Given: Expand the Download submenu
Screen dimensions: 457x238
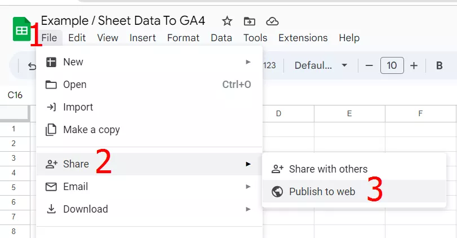Looking at the screenshot, I should click(149, 209).
